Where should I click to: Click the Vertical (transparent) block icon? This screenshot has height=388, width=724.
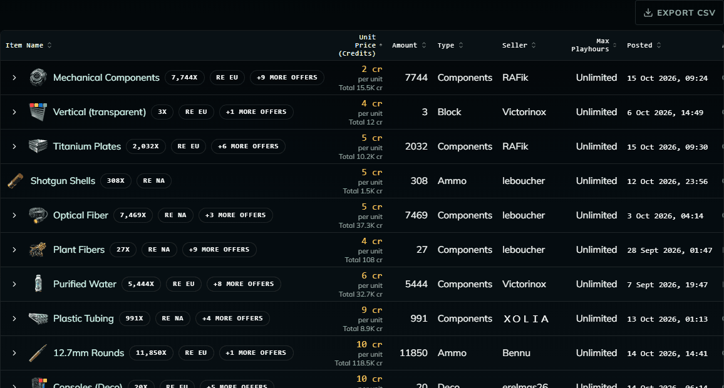tap(38, 112)
